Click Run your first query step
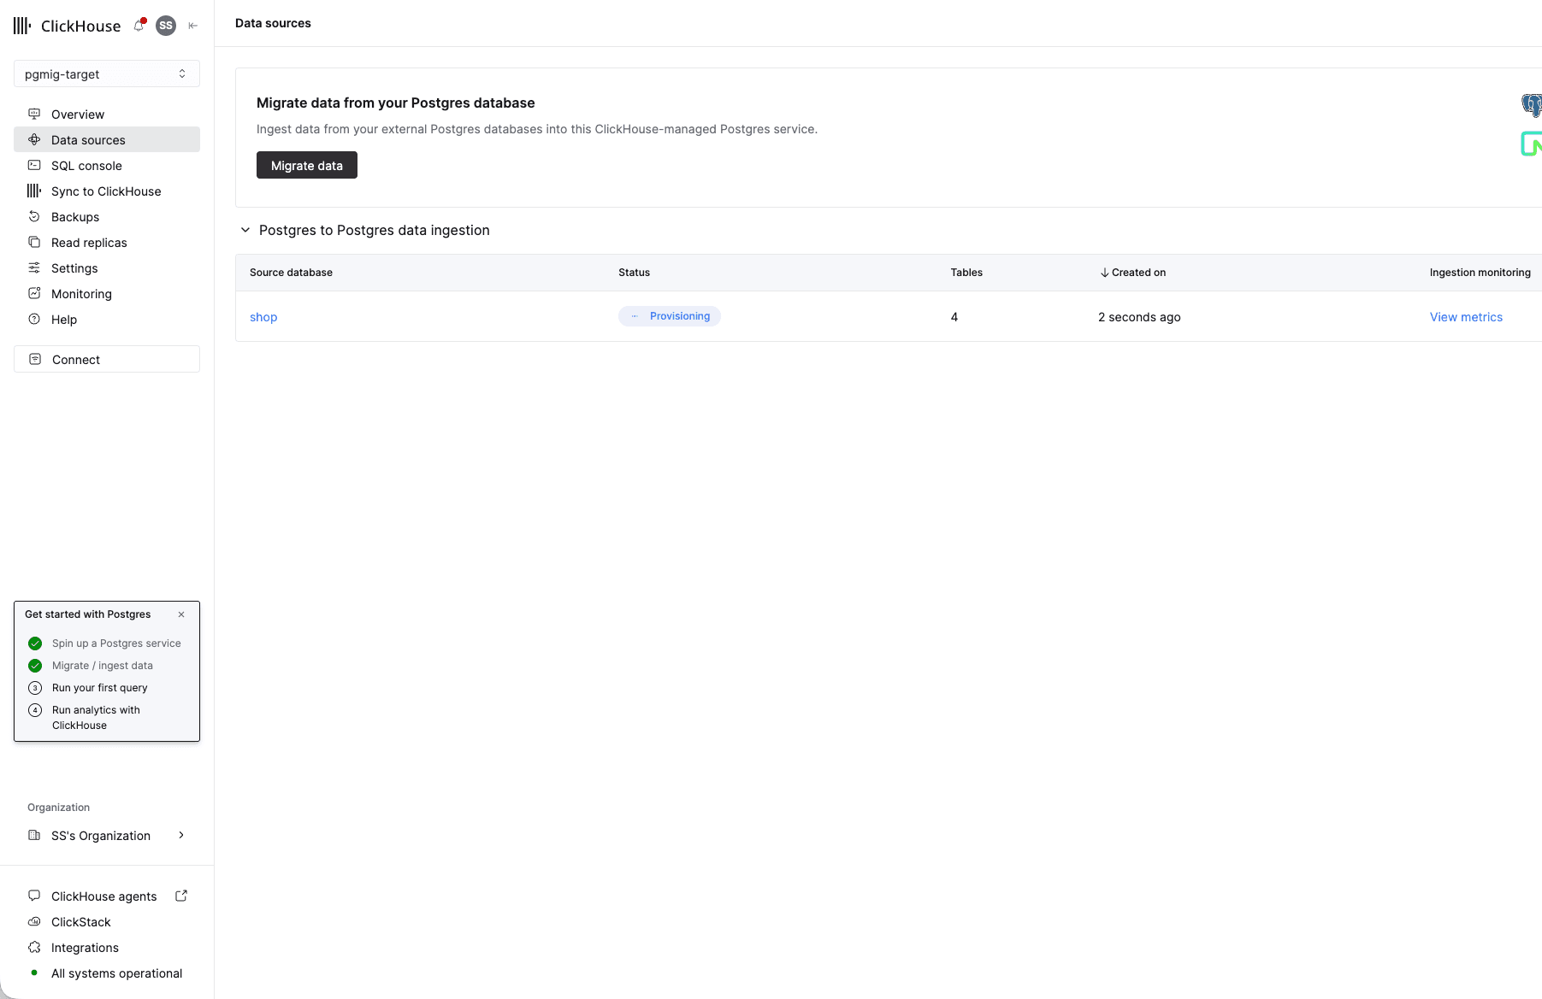Image resolution: width=1542 pixels, height=999 pixels. click(100, 688)
